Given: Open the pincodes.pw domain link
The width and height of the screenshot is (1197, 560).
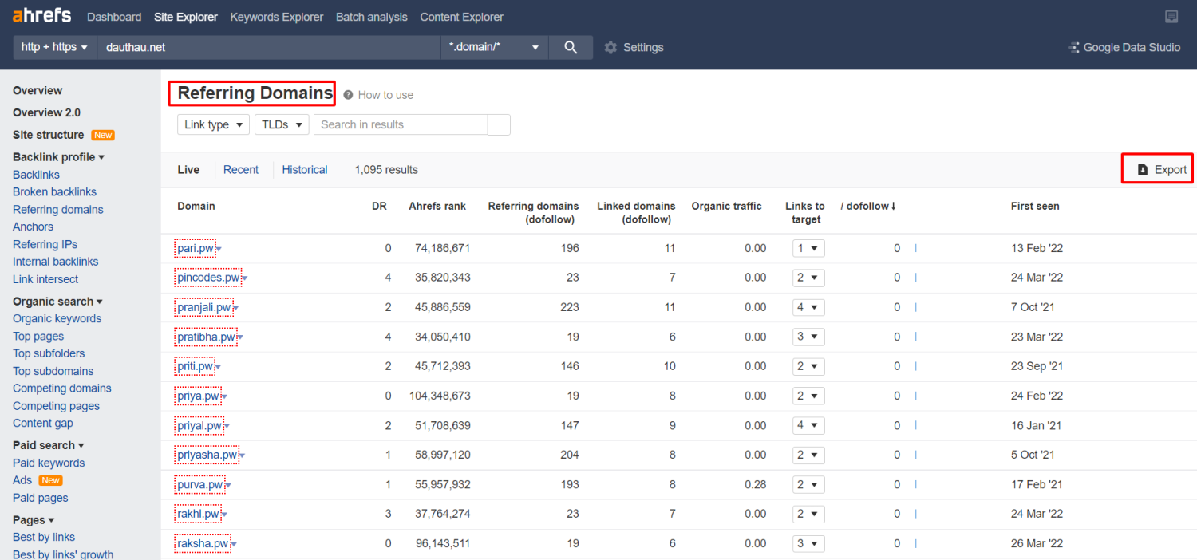Looking at the screenshot, I should pyautogui.click(x=209, y=278).
